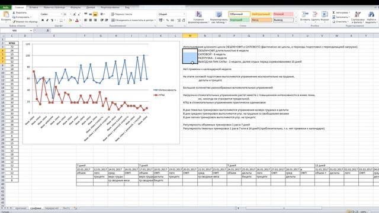
Task: Open the text orientation button
Action: [x=102, y=14]
